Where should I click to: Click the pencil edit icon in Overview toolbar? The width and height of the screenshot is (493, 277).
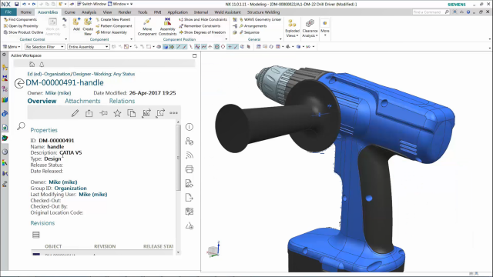pyautogui.click(x=75, y=113)
